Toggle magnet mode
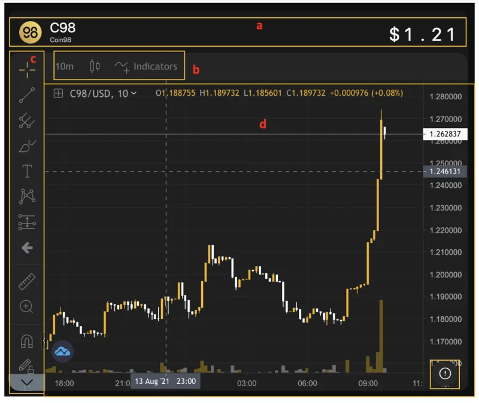Screen dimensions: 479x403 tap(26, 341)
